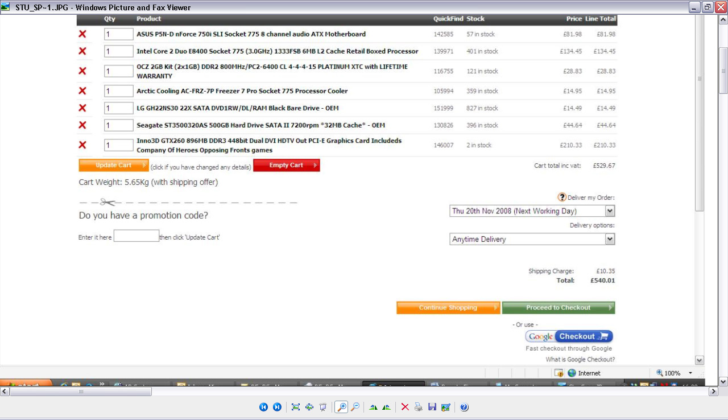Screen dimensions: 728x420
Task: Click the question mark beside Deliver my Order
Action: point(562,197)
